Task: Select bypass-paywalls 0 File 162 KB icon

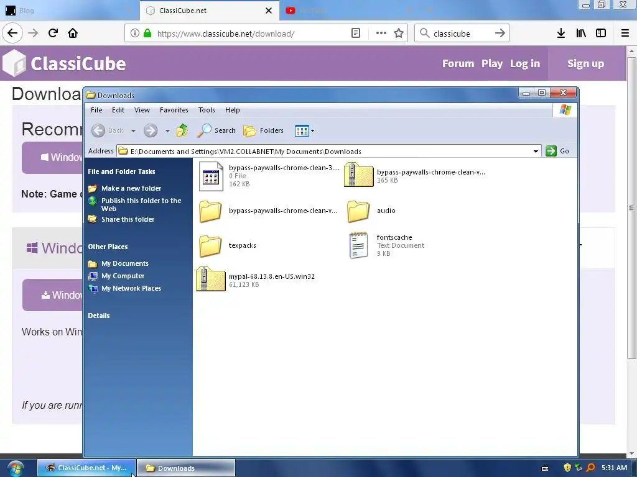Action: 212,176
